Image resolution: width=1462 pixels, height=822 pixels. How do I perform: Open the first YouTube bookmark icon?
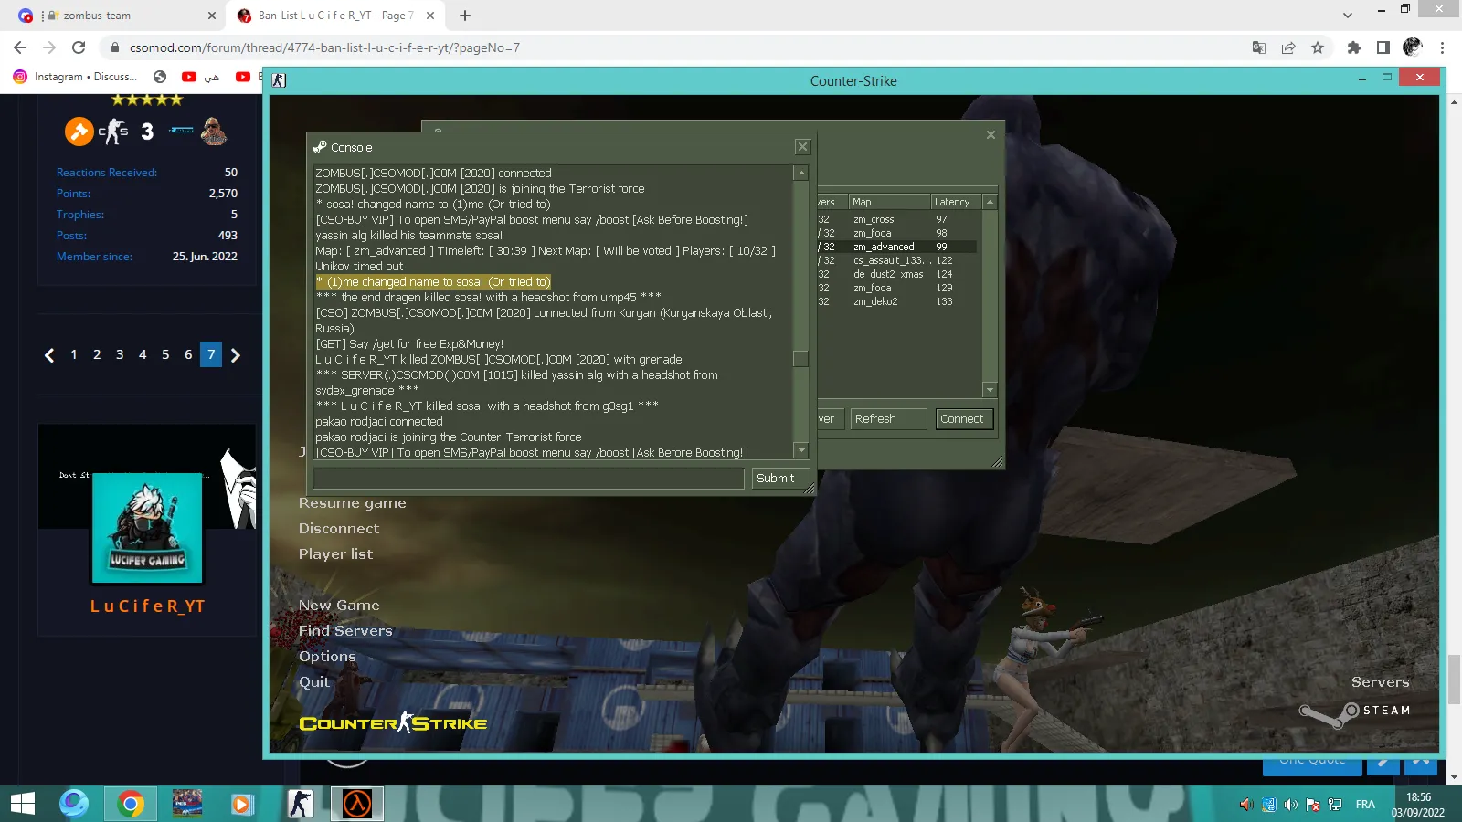click(189, 77)
